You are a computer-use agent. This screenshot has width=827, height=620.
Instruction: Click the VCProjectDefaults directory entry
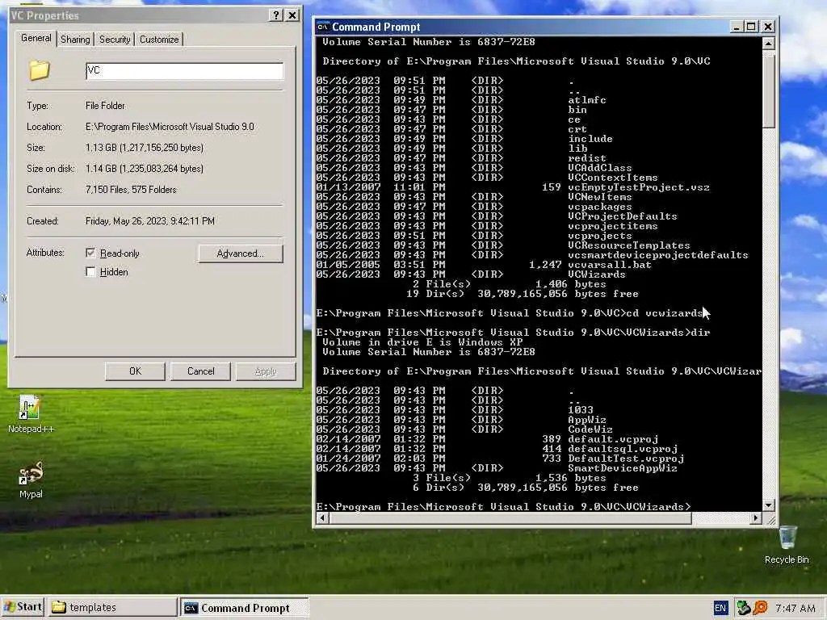(623, 216)
